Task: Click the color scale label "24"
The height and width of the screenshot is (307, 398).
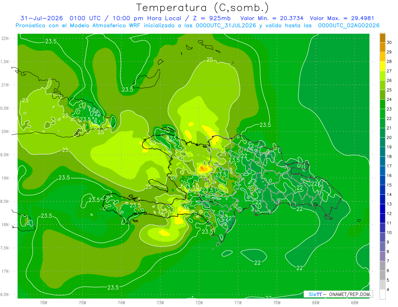Action: point(389,100)
